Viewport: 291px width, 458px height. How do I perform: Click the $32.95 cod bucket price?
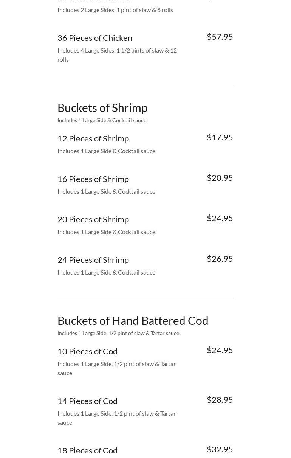220,449
